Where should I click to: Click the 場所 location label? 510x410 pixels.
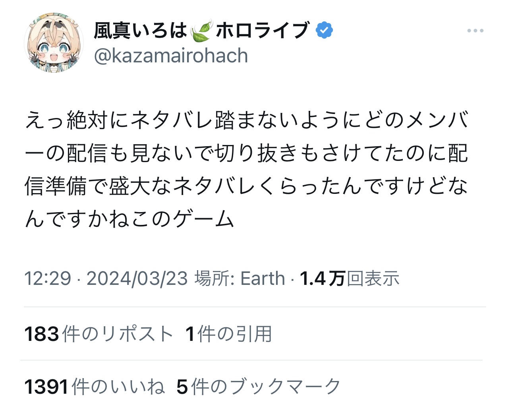pyautogui.click(x=214, y=278)
